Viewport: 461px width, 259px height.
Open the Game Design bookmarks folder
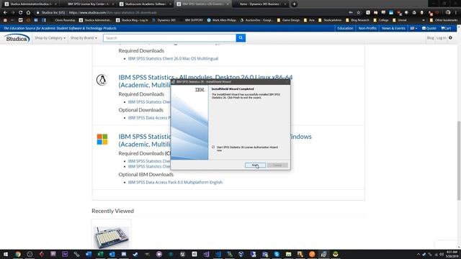pos(288,20)
